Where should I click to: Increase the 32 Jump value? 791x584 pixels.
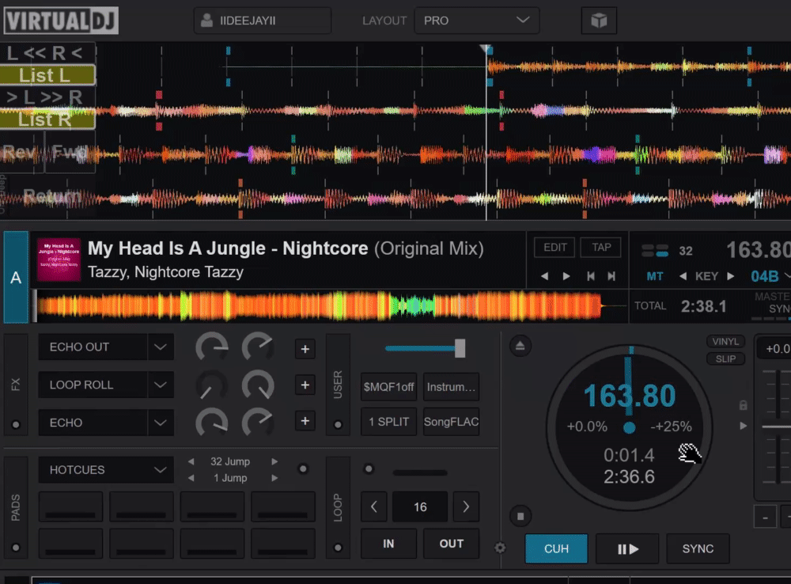(274, 461)
